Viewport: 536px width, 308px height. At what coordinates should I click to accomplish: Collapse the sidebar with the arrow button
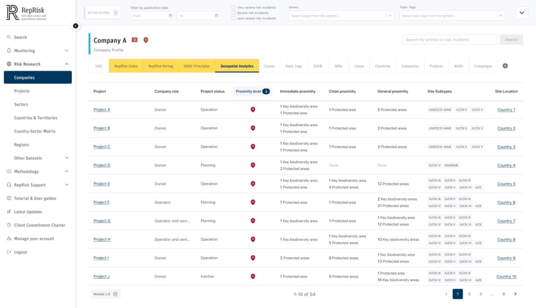76,26
